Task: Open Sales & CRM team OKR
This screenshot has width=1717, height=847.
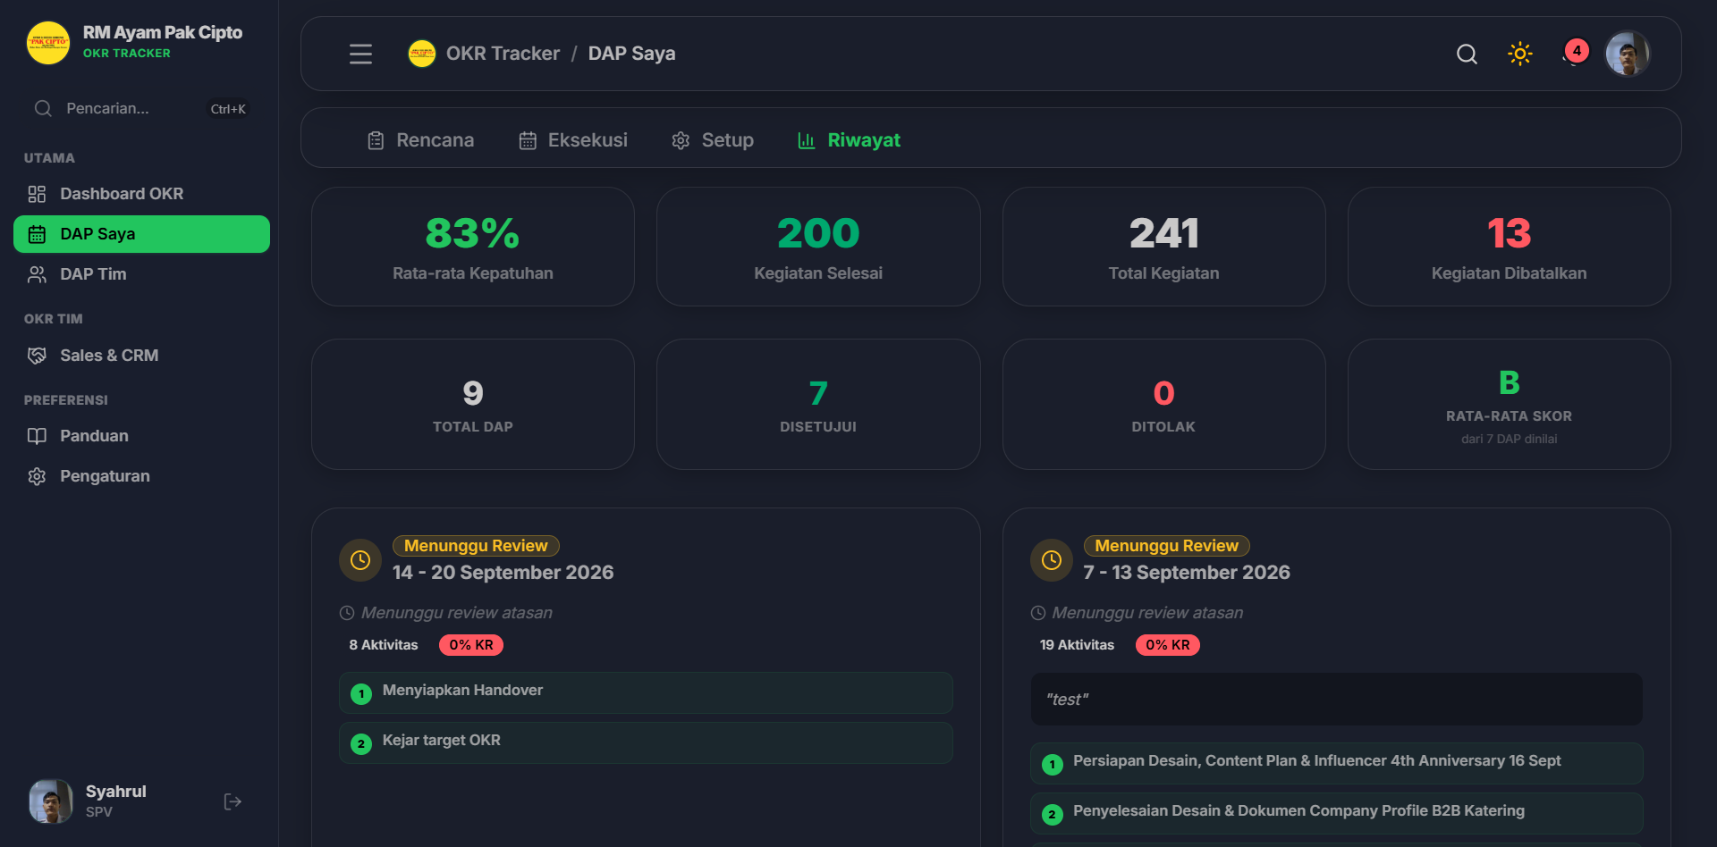Action: (141, 356)
